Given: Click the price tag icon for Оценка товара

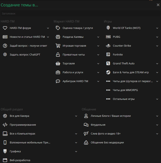Looking at the screenshot, I should click(58, 28).
